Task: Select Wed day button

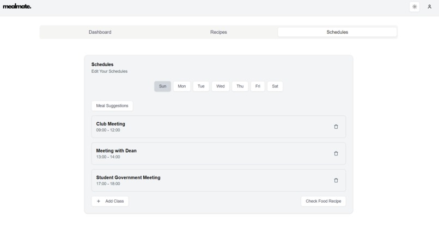Action: pos(221,86)
